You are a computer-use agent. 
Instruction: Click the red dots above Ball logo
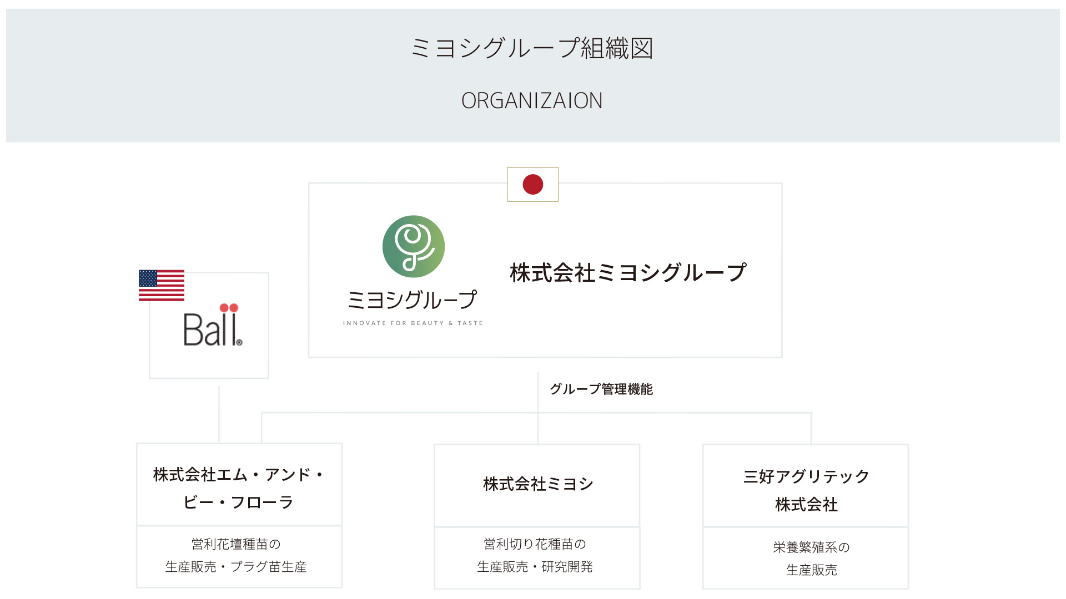pyautogui.click(x=229, y=308)
